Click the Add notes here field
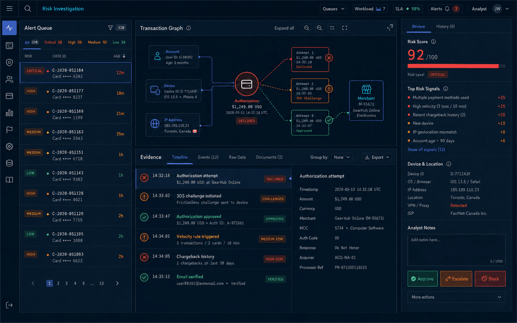 [456, 250]
